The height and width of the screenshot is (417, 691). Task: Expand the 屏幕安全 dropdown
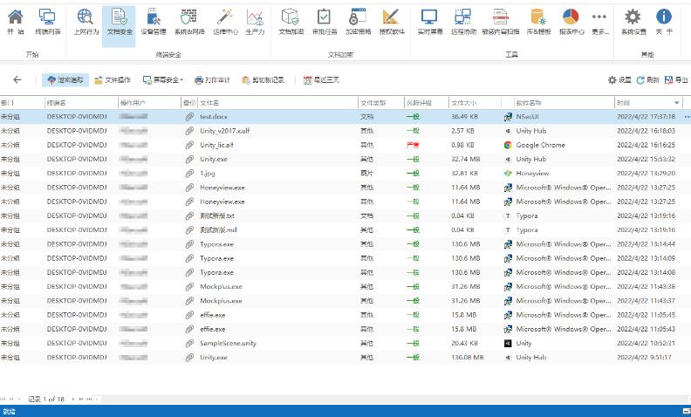[x=163, y=80]
